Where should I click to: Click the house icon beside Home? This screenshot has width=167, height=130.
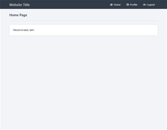tap(111, 5)
